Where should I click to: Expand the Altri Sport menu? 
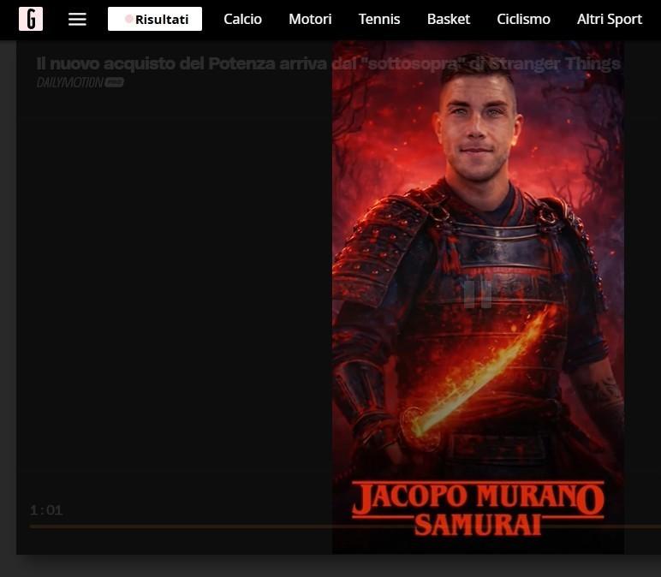coord(609,19)
